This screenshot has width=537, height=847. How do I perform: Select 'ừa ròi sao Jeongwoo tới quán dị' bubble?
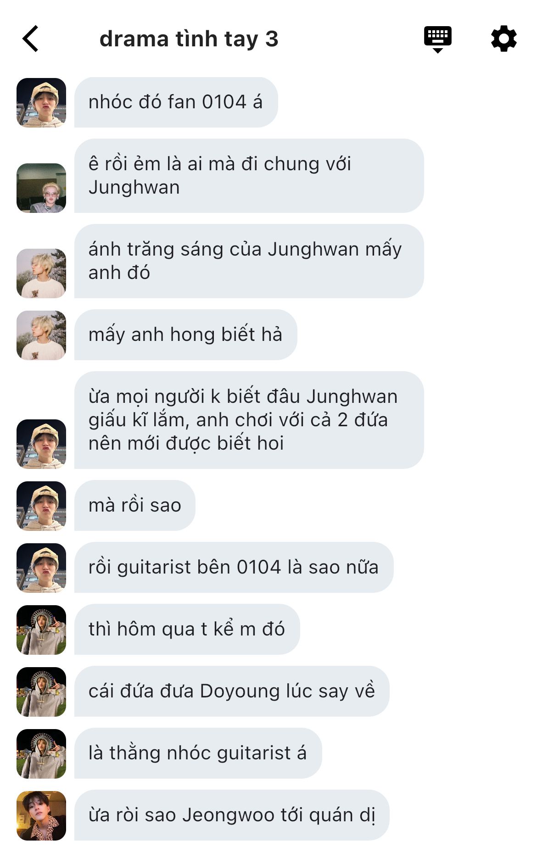[232, 815]
